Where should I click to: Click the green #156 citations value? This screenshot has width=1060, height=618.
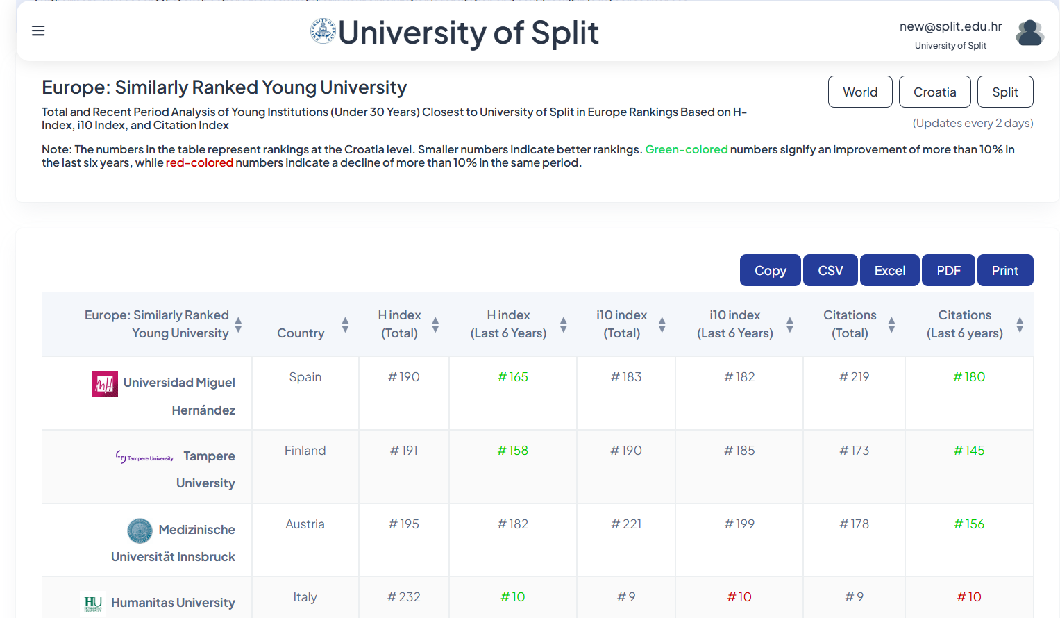970,524
